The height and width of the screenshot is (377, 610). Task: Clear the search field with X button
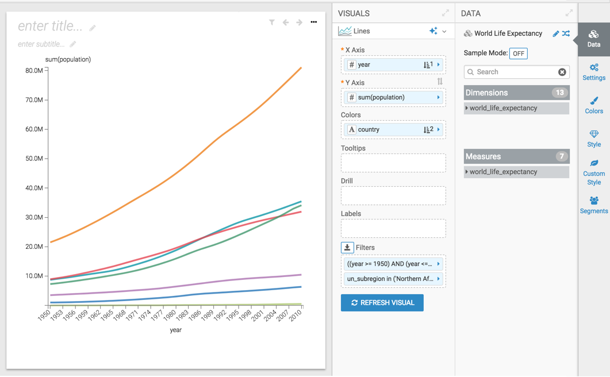[x=562, y=72]
